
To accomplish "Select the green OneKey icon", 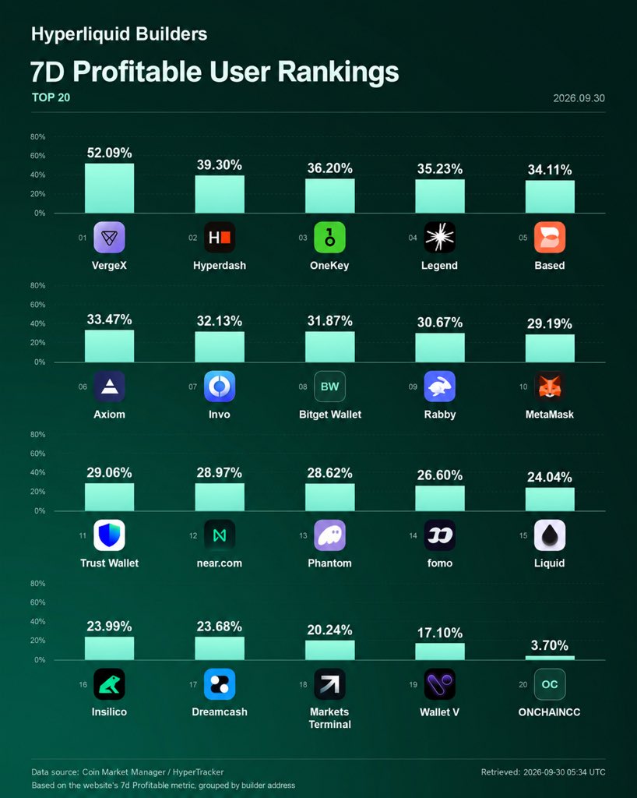I will coord(330,237).
